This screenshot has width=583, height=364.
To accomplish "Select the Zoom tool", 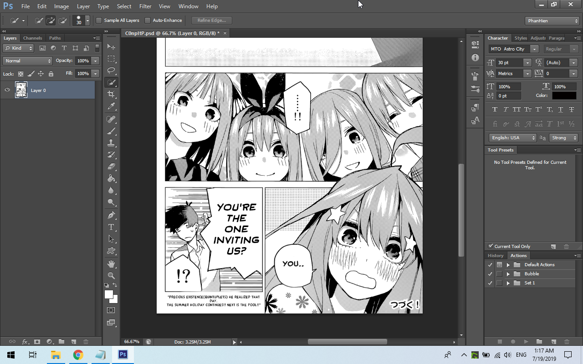I will pos(111,275).
